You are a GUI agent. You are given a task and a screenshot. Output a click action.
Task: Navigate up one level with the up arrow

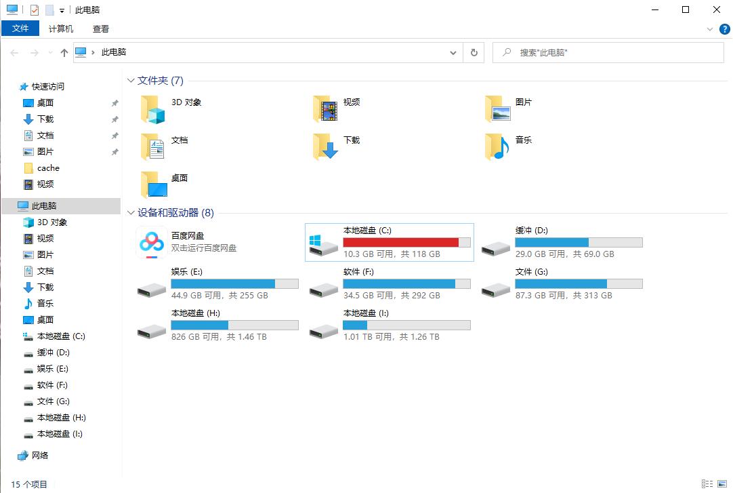(x=63, y=52)
